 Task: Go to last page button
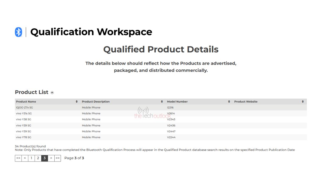57,158
